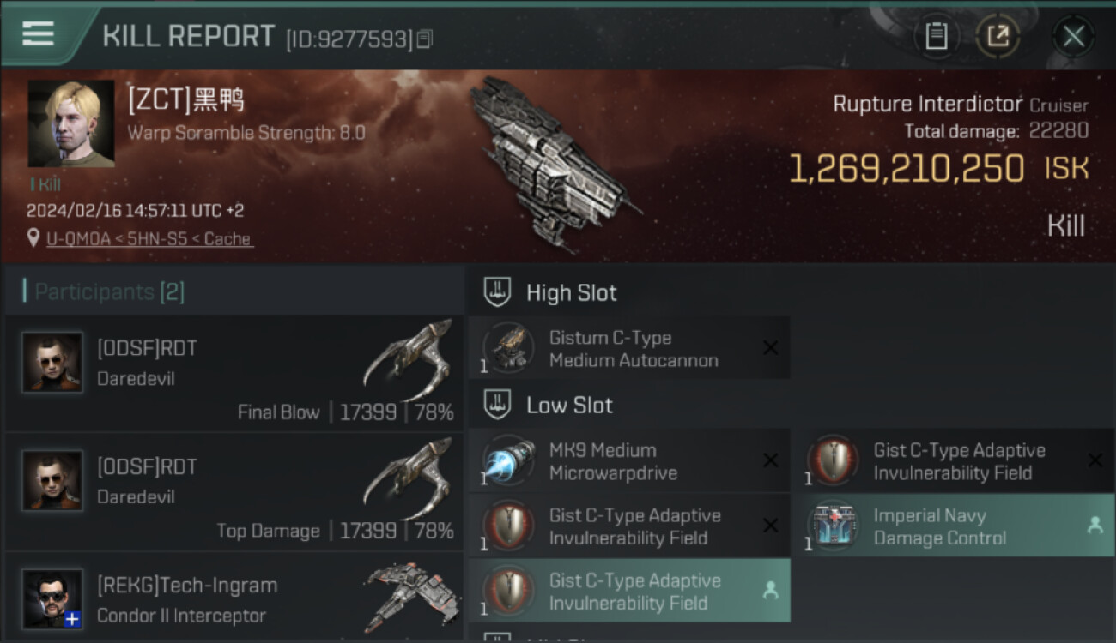Open the hamburger menu in the header

tap(38, 34)
